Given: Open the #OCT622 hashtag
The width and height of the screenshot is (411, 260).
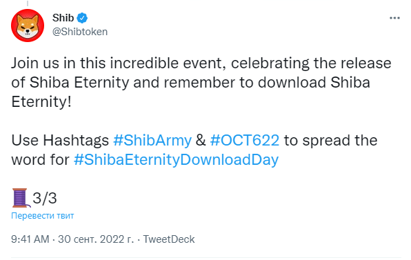Looking at the screenshot, I should [245, 140].
